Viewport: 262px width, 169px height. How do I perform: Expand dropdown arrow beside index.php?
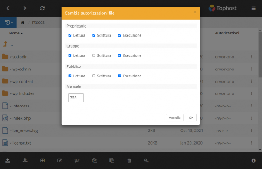10,119
